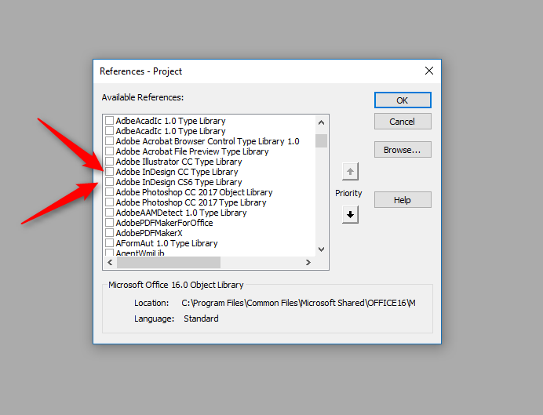Click the horizontal scroll right arrow
Image resolution: width=543 pixels, height=415 pixels.
pyautogui.click(x=308, y=262)
